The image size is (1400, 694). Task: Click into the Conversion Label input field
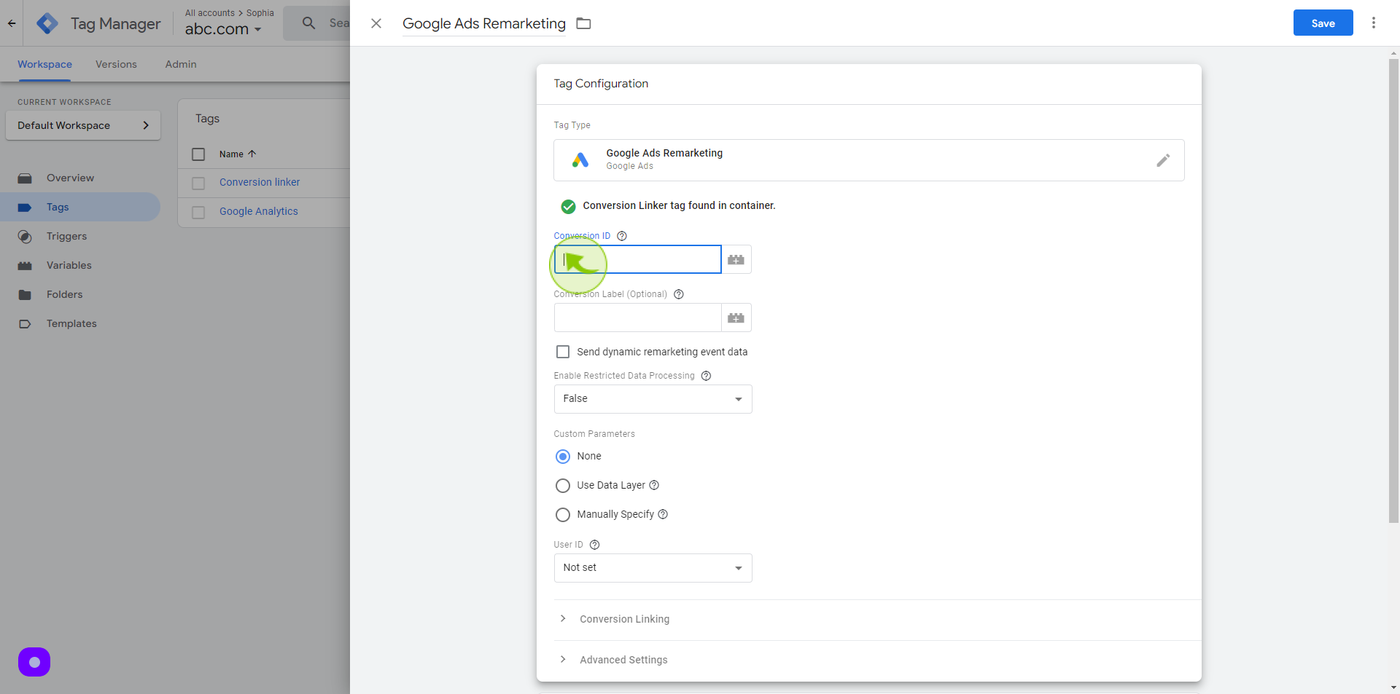(x=638, y=318)
